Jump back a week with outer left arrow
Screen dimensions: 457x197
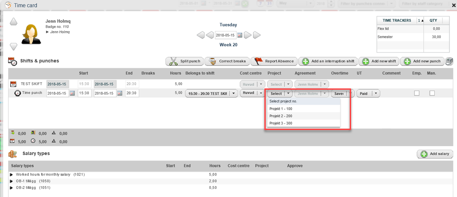(201, 35)
